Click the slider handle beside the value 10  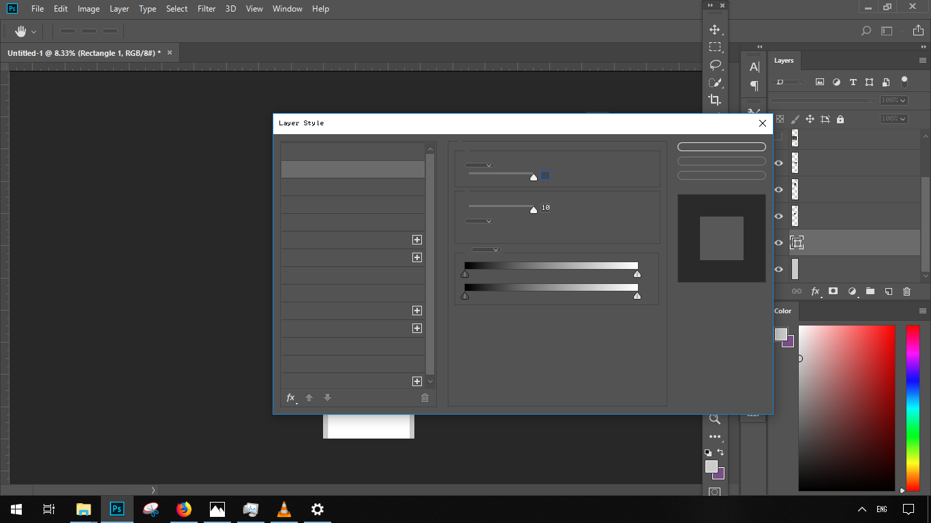[x=534, y=210]
